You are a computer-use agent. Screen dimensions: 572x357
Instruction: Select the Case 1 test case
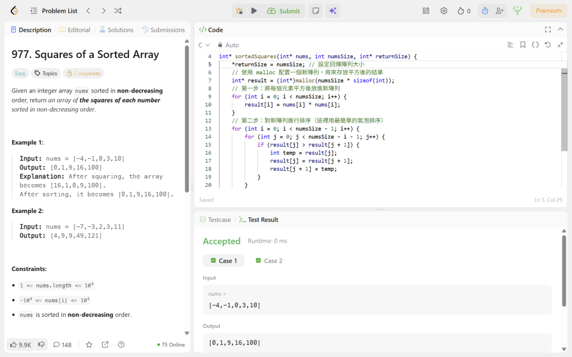click(223, 260)
